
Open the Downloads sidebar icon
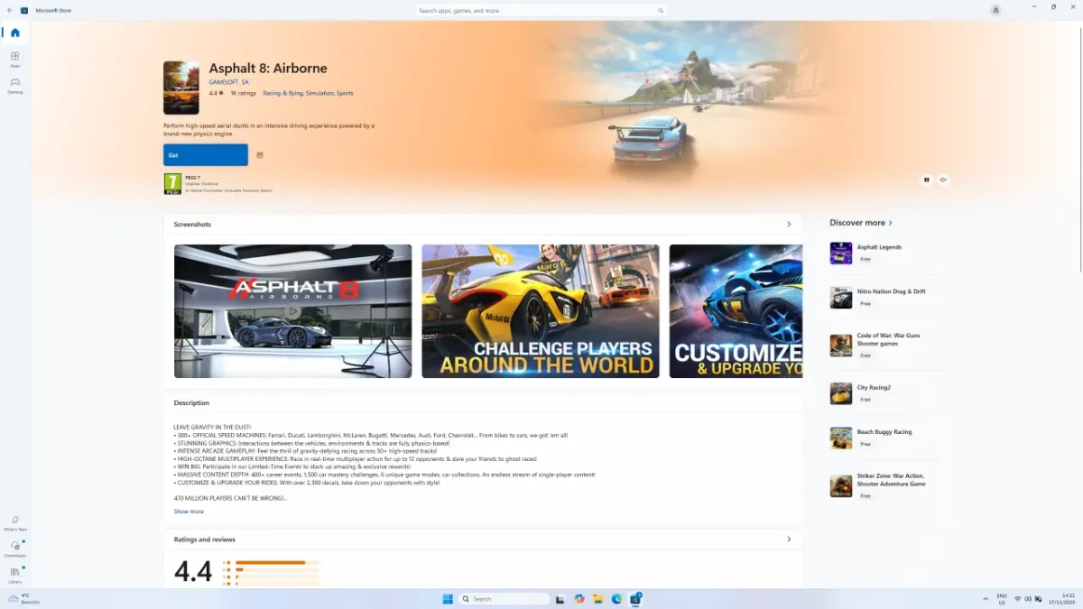coord(14,548)
